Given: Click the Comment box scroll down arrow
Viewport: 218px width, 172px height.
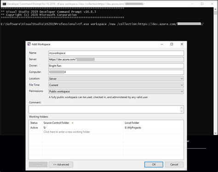Looking at the screenshot, I should (182, 111).
